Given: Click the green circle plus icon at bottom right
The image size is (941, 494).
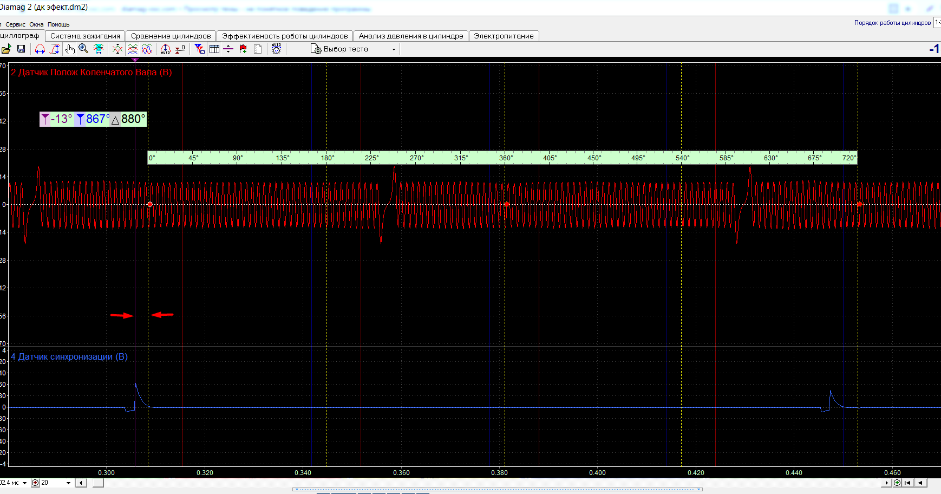Looking at the screenshot, I should pos(897,483).
